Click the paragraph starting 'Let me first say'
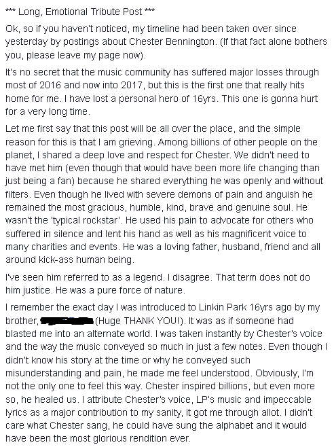 [164, 194]
